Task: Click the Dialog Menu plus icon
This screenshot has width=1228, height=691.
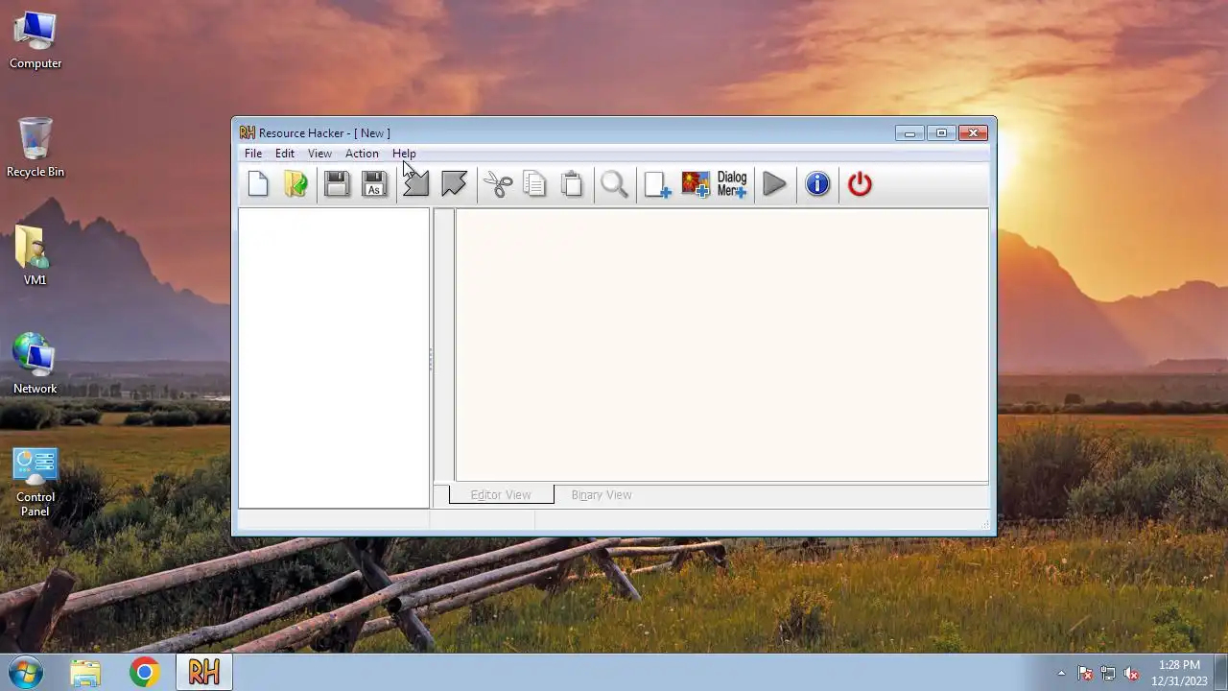Action: [x=732, y=183]
